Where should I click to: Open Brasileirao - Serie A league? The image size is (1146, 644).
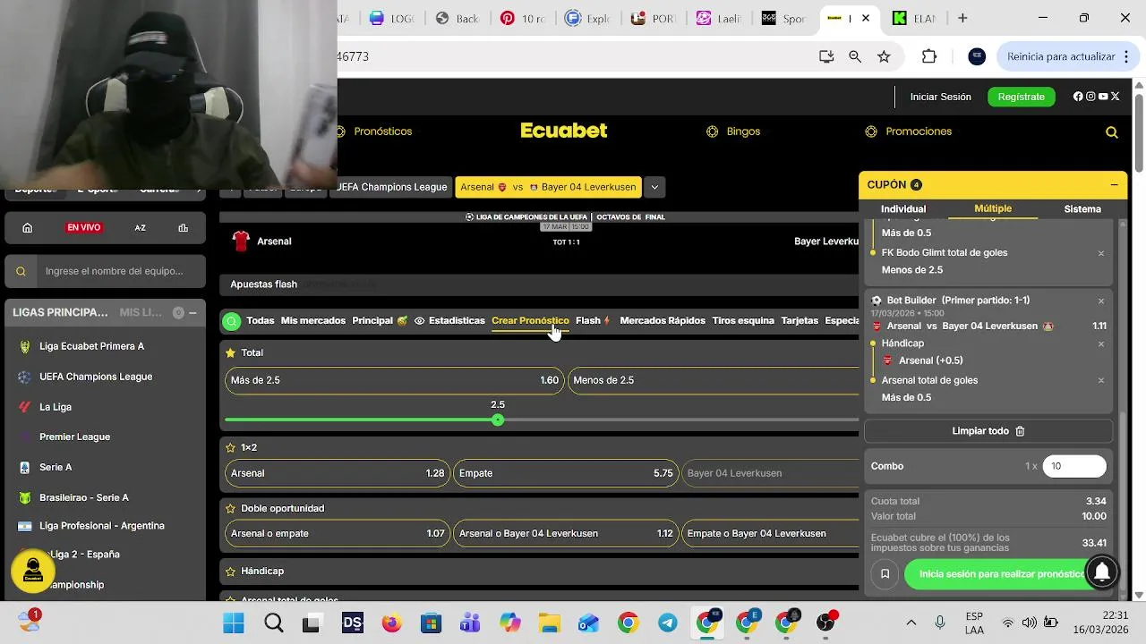(x=84, y=497)
